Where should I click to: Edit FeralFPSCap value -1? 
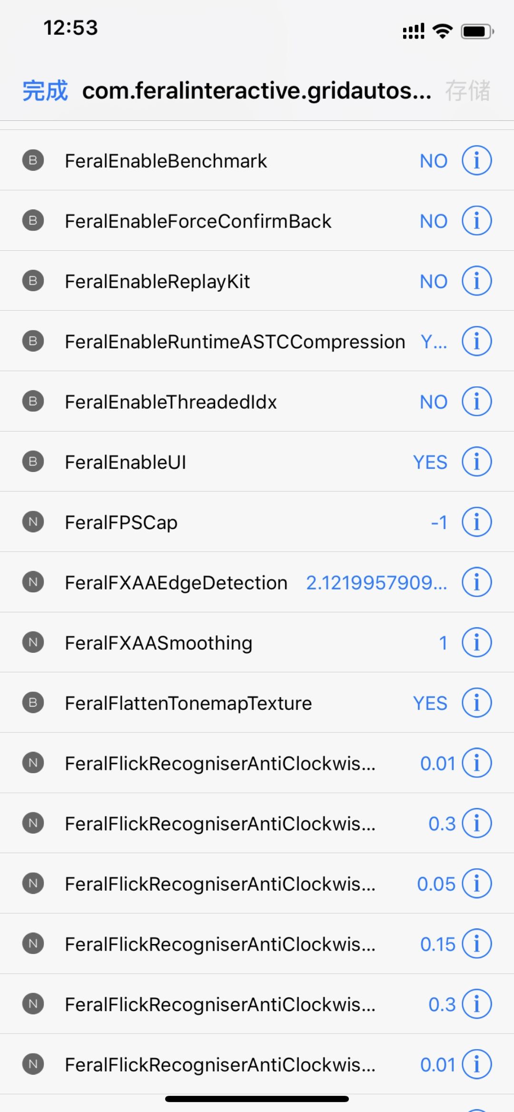[439, 522]
